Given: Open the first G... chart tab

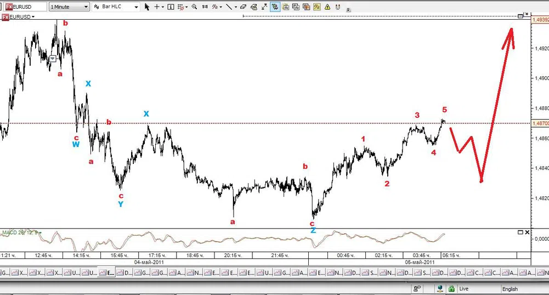Looking at the screenshot, I should coord(4,273).
